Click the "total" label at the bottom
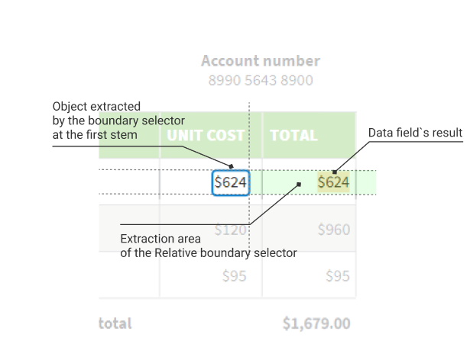Image resolution: width=470 pixels, height=344 pixels. point(115,323)
